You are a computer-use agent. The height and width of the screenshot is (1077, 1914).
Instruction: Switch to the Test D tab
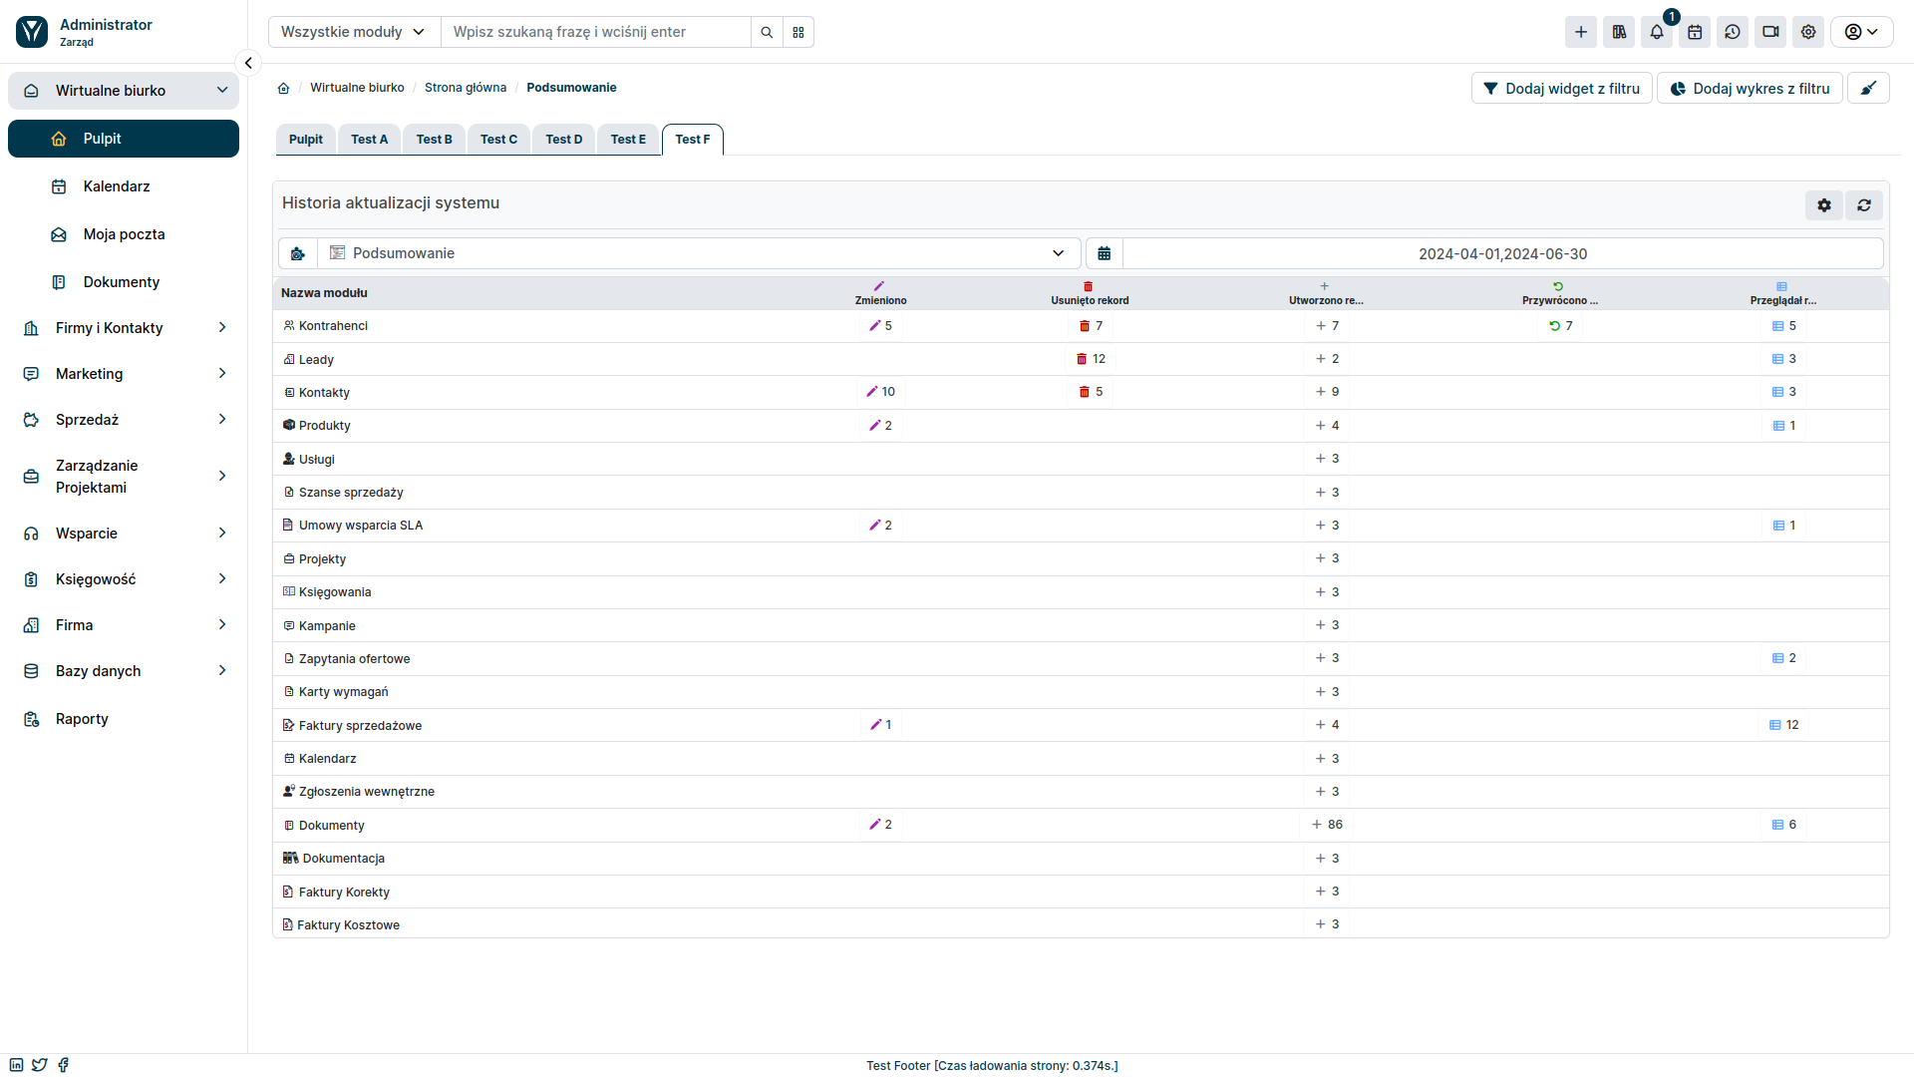click(x=564, y=140)
